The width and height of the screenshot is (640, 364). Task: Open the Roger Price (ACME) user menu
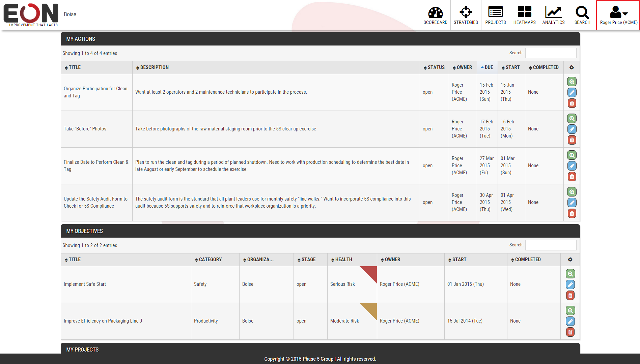[x=618, y=15]
